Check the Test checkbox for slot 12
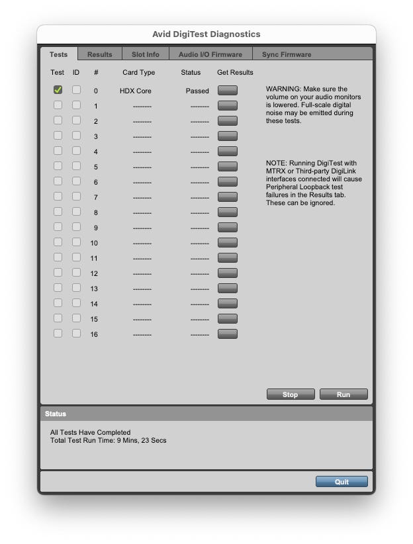The image size is (413, 544). 58,273
